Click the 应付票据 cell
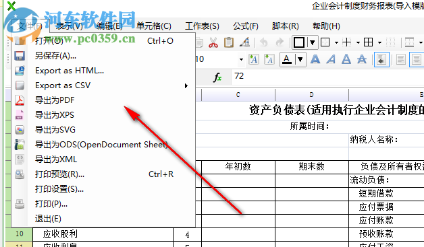The image size is (424, 247). click(387, 207)
